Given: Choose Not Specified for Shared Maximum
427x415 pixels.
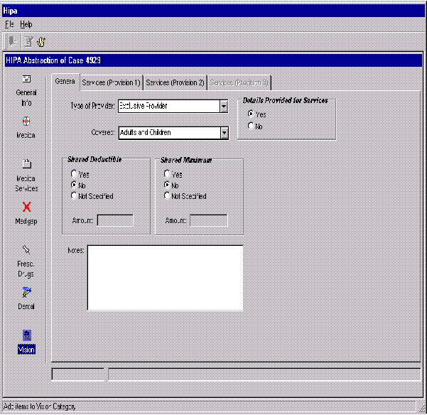Looking at the screenshot, I should pyautogui.click(x=167, y=196).
